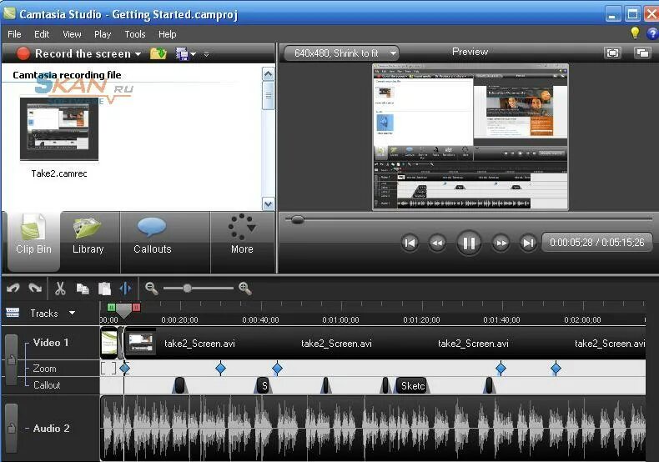Select the Callout track label
This screenshot has height=462, width=659.
tap(47, 384)
